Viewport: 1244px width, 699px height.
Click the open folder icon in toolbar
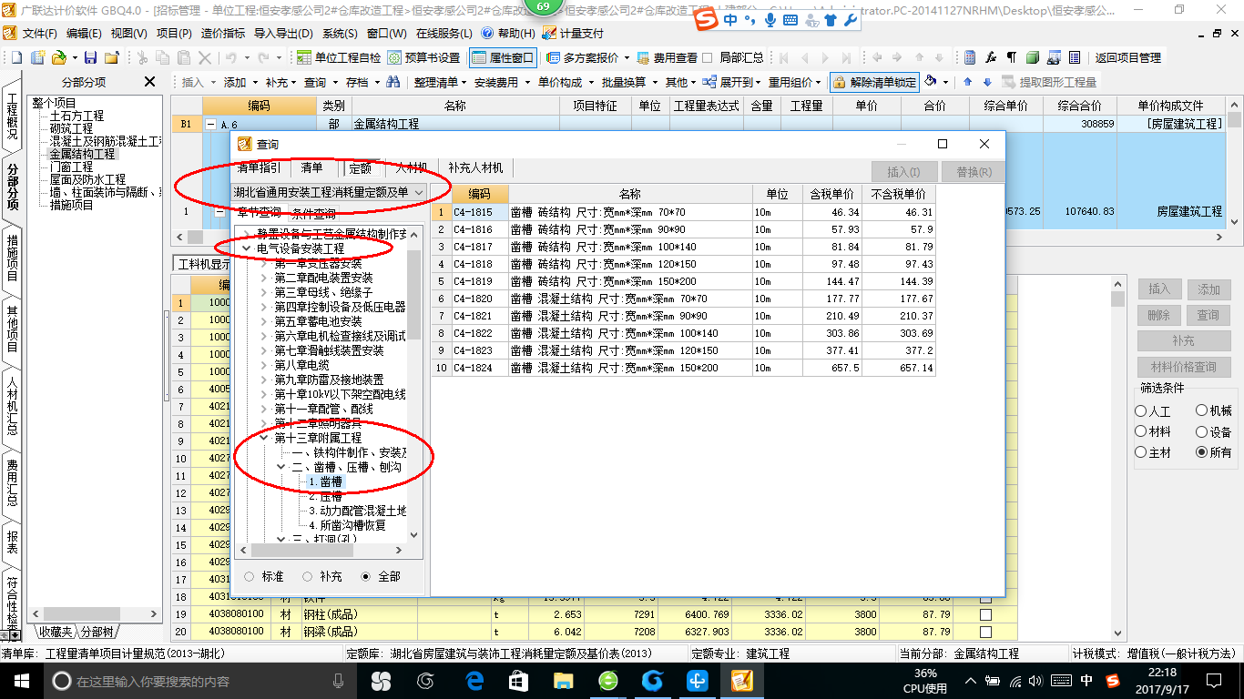click(58, 57)
